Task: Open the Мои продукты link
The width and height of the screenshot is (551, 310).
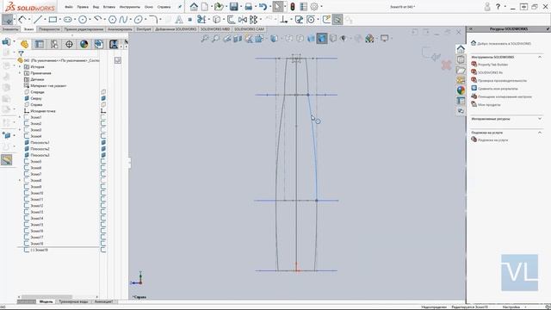Action: [x=489, y=105]
